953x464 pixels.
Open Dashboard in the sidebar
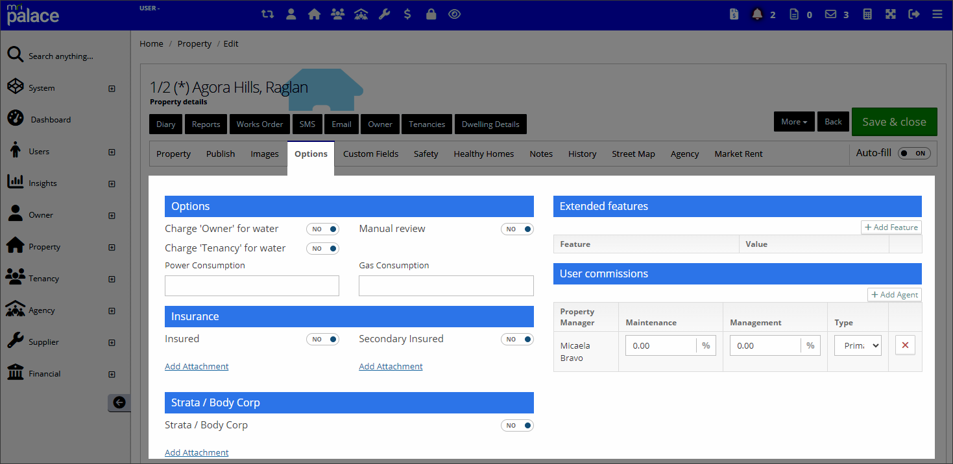click(x=51, y=119)
